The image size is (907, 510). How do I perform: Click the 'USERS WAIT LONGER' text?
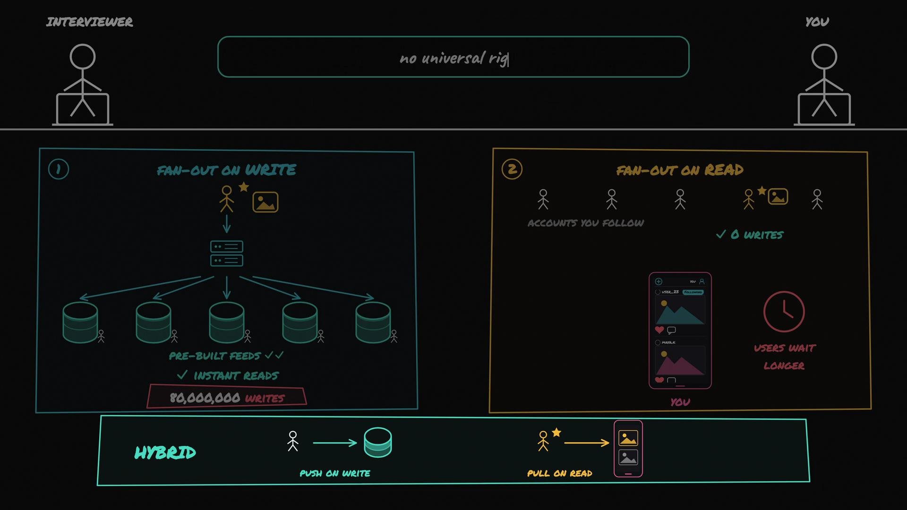click(x=785, y=357)
